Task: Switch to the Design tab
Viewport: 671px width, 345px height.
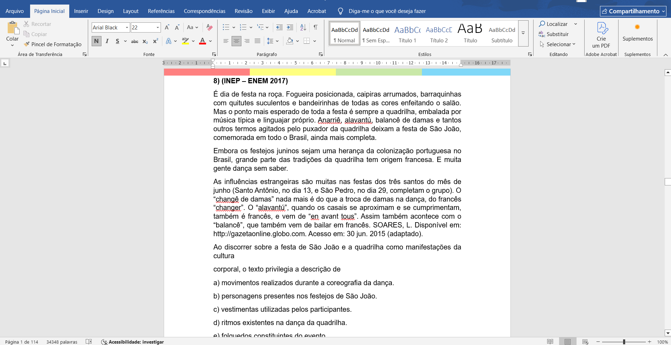Action: (x=106, y=11)
